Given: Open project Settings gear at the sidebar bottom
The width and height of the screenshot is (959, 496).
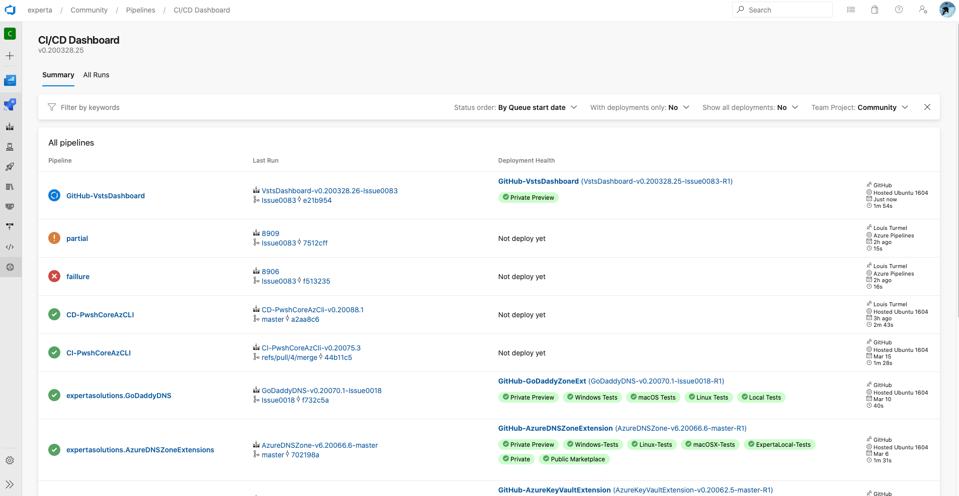Looking at the screenshot, I should point(10,460).
